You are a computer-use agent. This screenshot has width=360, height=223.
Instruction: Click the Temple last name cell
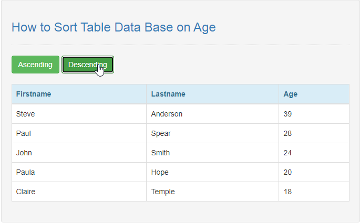(x=213, y=192)
